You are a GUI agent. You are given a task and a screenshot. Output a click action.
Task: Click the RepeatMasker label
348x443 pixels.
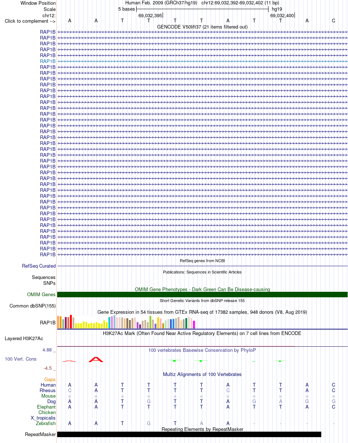[40, 435]
